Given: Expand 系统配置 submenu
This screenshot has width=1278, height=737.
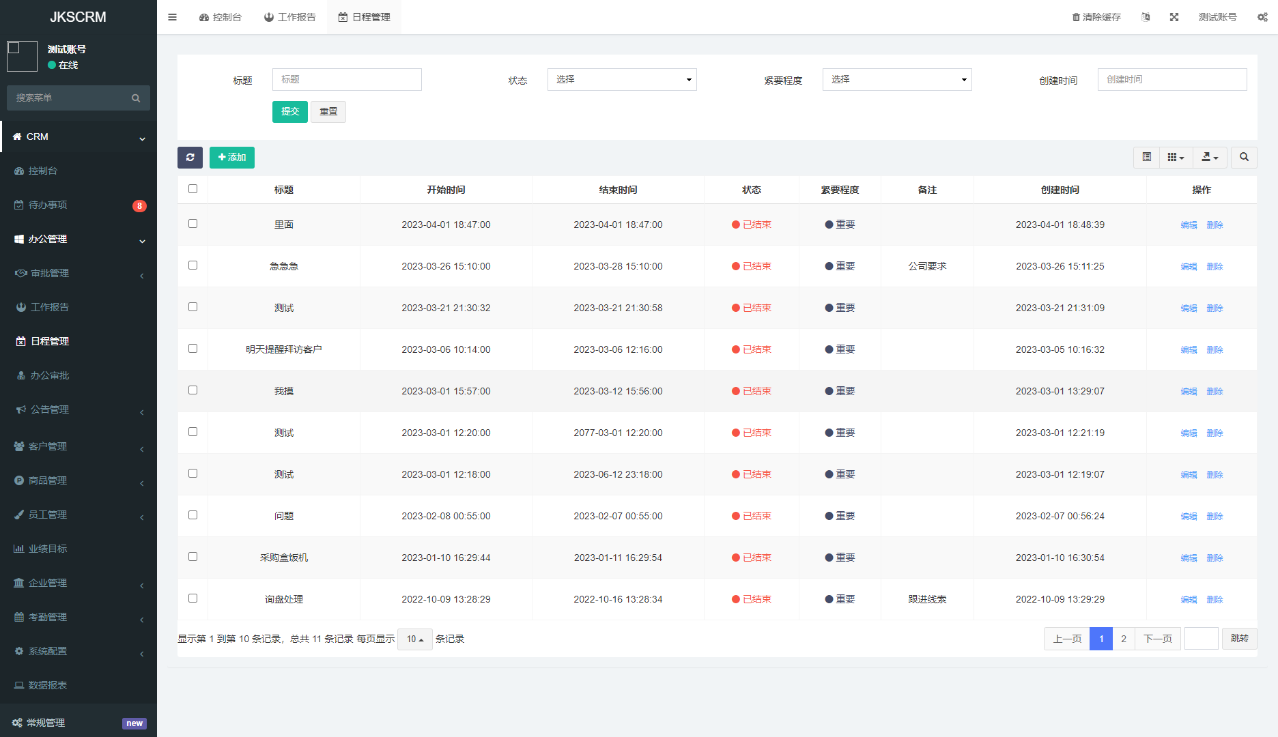Looking at the screenshot, I should (x=79, y=651).
